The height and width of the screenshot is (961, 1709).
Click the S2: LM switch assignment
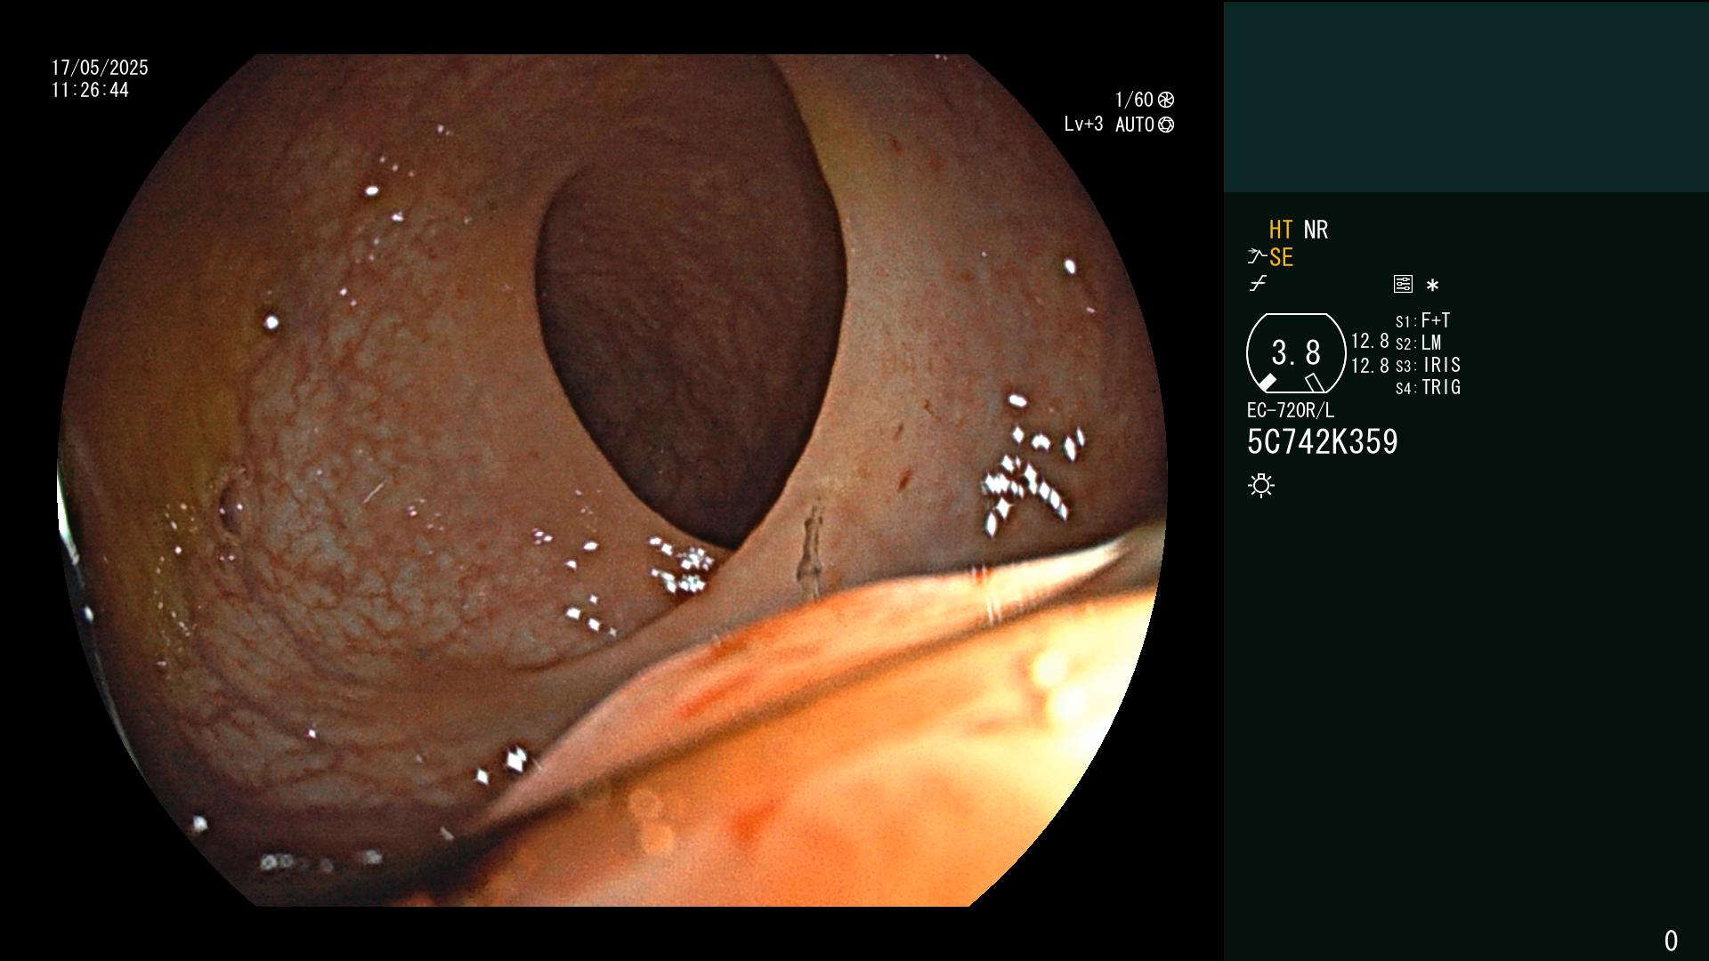(x=1419, y=343)
